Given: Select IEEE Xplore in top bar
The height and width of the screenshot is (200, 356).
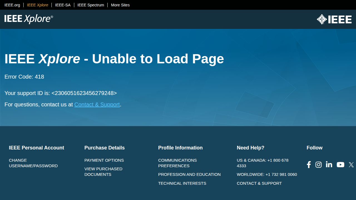Looking at the screenshot, I should point(38,5).
